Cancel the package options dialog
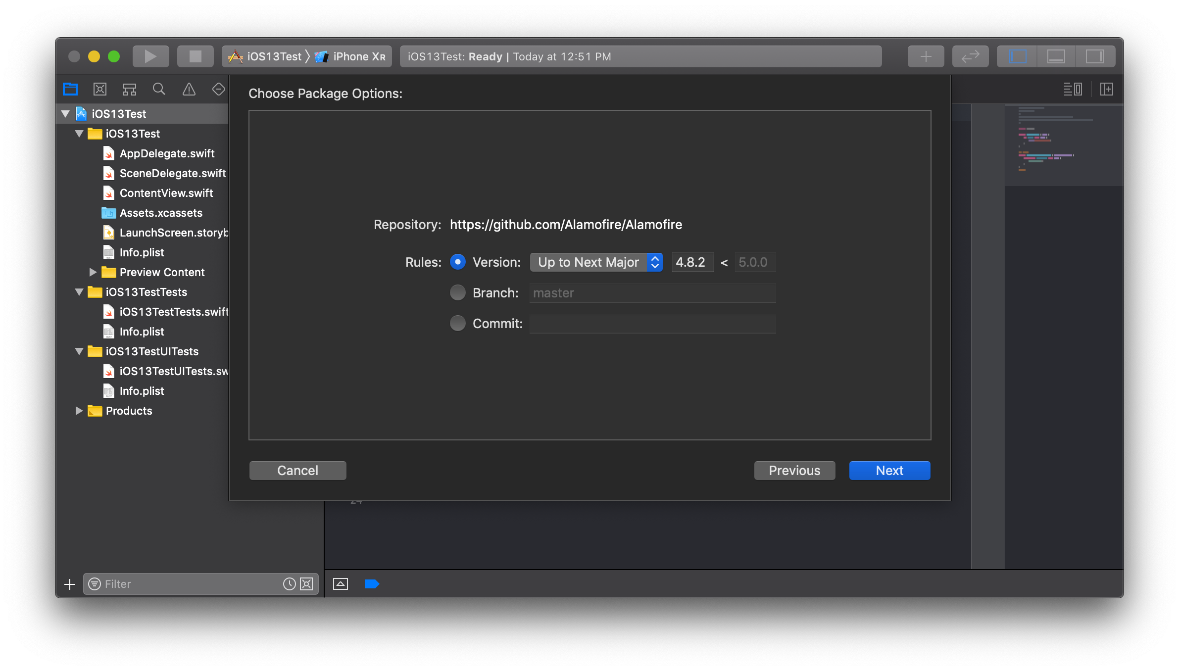Viewport: 1179px width, 671px height. point(297,471)
